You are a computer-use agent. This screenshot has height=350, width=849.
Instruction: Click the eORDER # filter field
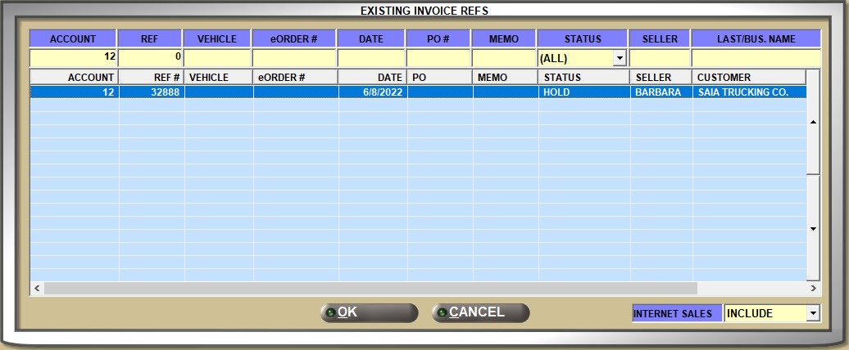[x=293, y=59]
